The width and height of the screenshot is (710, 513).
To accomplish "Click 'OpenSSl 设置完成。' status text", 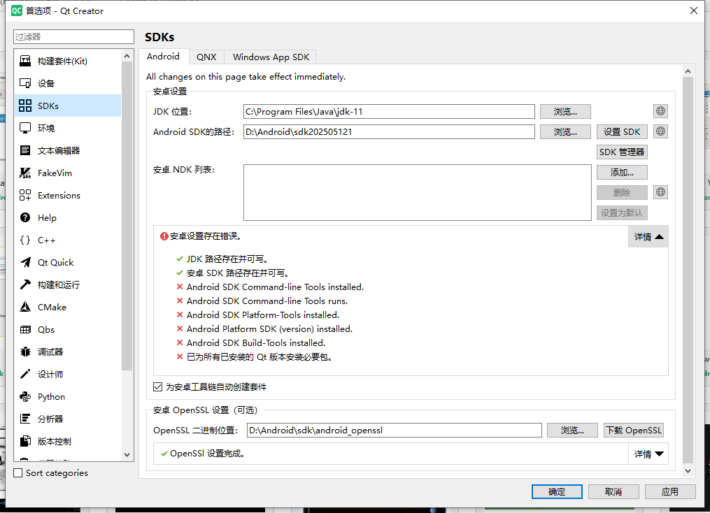I will [207, 454].
